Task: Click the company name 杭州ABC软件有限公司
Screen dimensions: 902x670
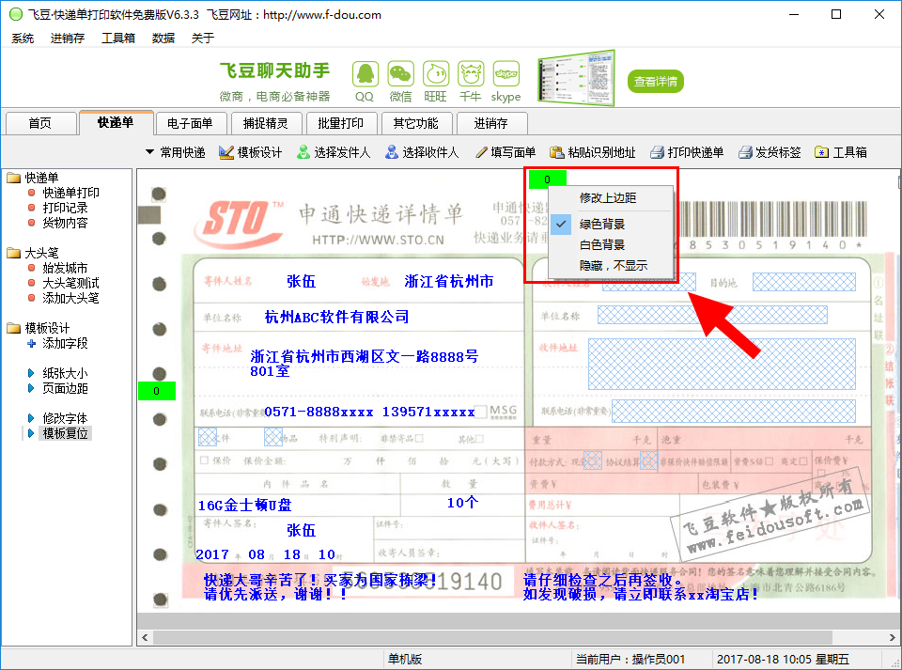Action: click(x=336, y=317)
